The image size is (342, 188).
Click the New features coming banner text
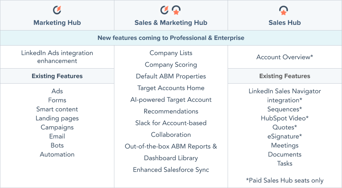click(171, 38)
